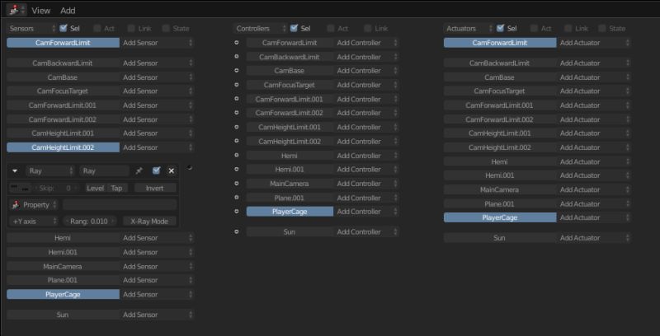Click link socket beside CamForwardLimit.002 controller
The image size is (660, 336).
coord(236,113)
